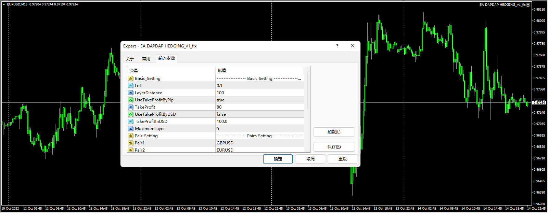
Task: Click the LayerDistance integer type icon
Action: pyautogui.click(x=130, y=93)
